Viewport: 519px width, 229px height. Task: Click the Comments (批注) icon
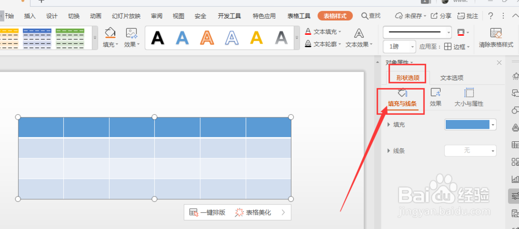click(461, 16)
